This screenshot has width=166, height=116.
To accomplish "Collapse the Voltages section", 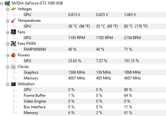I will [x=7, y=10].
